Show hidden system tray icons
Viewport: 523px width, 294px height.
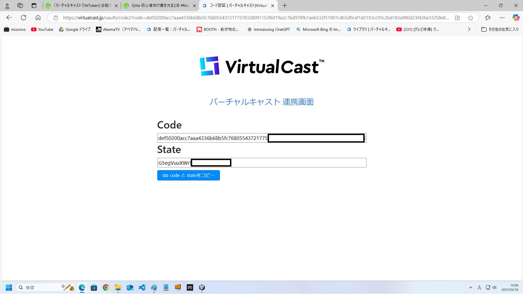point(471,287)
